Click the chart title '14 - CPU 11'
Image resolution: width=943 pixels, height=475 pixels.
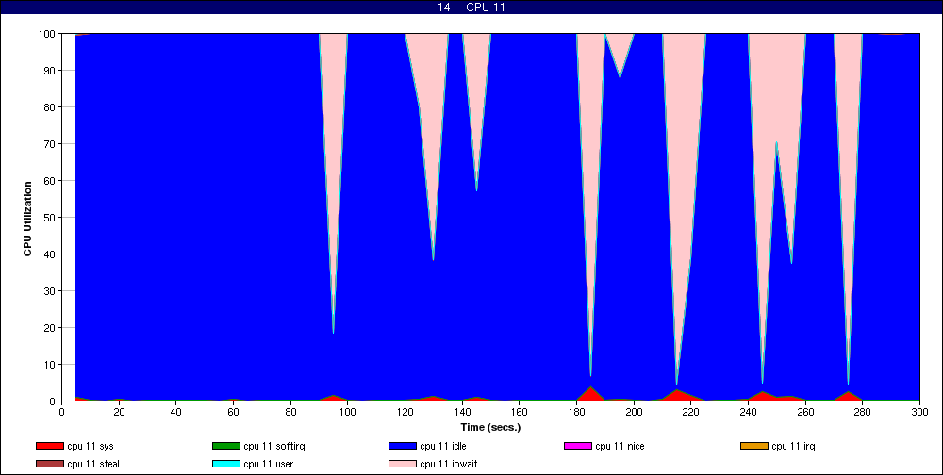471,8
